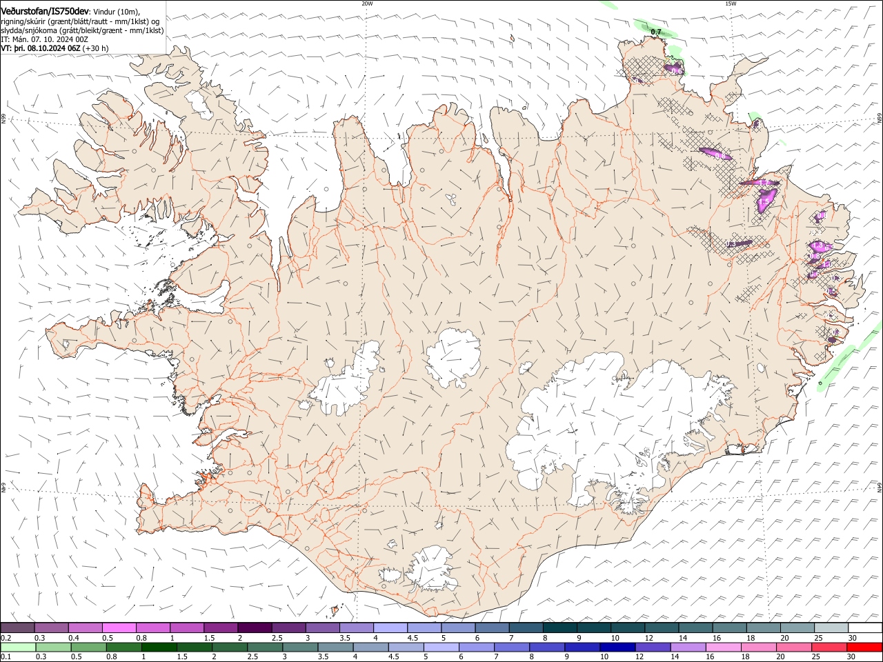The width and height of the screenshot is (883, 662).
Task: Pick the bottom-row swatch between 20 and 25
Action: click(794, 648)
